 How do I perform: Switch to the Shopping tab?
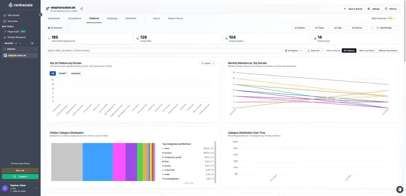click(x=112, y=18)
